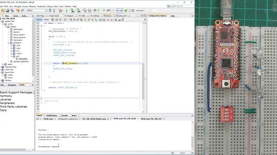
Task: Click the Save All toolbar icon
Action: pyautogui.click(x=12, y=10)
